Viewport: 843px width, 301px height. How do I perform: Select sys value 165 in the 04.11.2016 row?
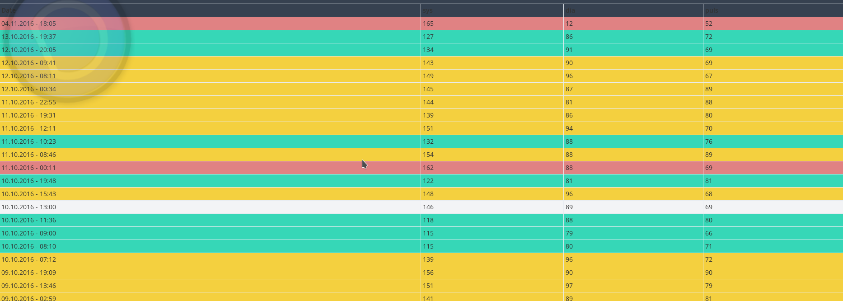492,24
